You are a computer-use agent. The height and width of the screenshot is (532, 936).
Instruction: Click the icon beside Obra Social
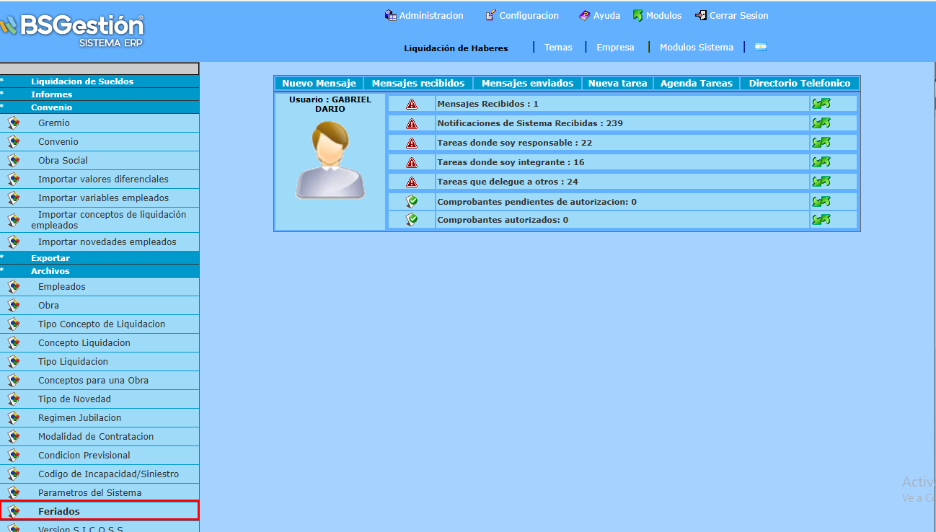(14, 161)
